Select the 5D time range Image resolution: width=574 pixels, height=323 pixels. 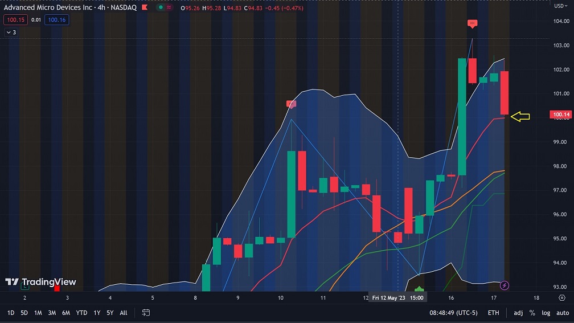coord(24,313)
